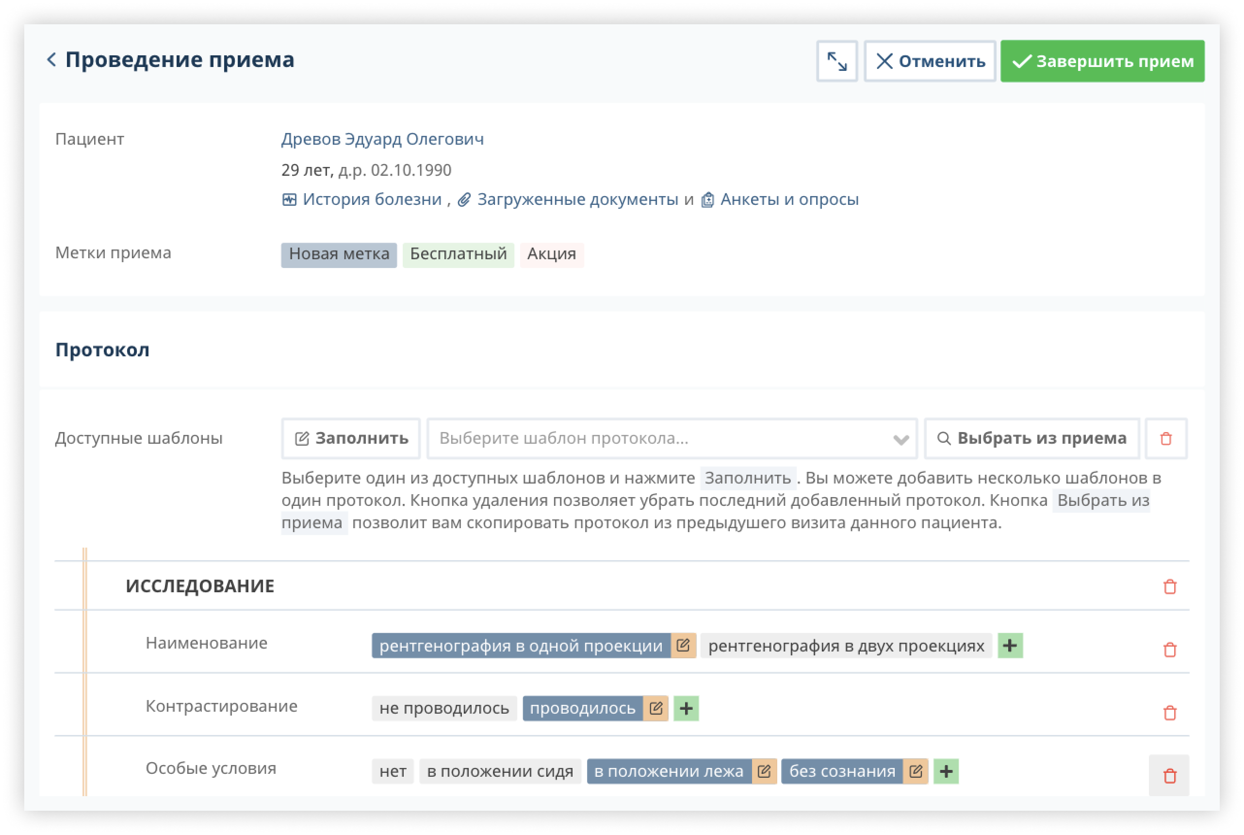
Task: Delete the Контрастирование row
Action: (x=1169, y=713)
